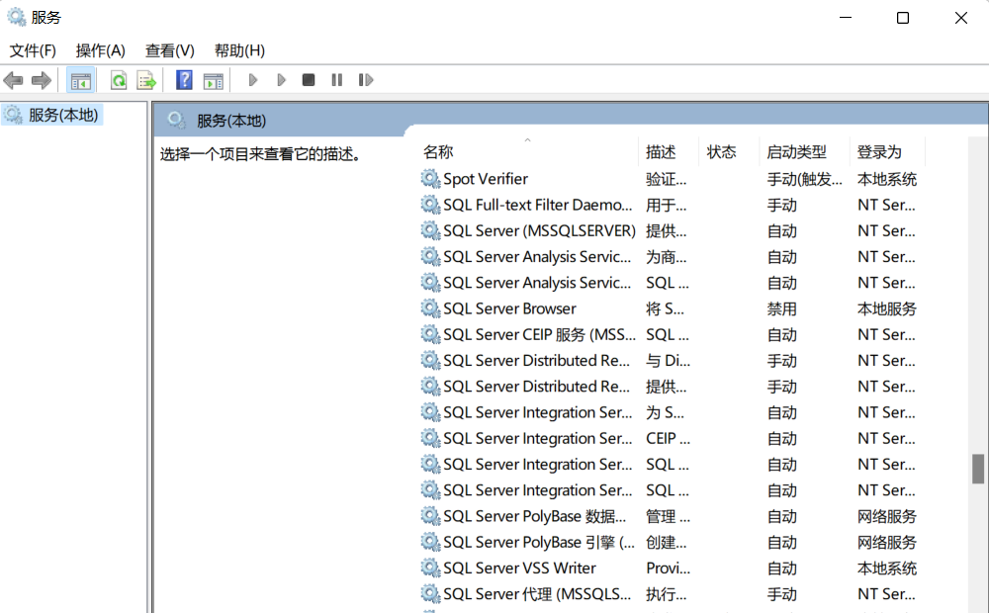Open the 文件(F) menu
The image size is (989, 613).
click(x=33, y=50)
